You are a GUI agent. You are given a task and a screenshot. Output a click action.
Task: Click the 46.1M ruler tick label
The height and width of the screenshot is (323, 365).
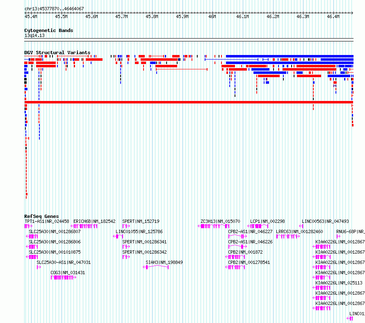242,16
